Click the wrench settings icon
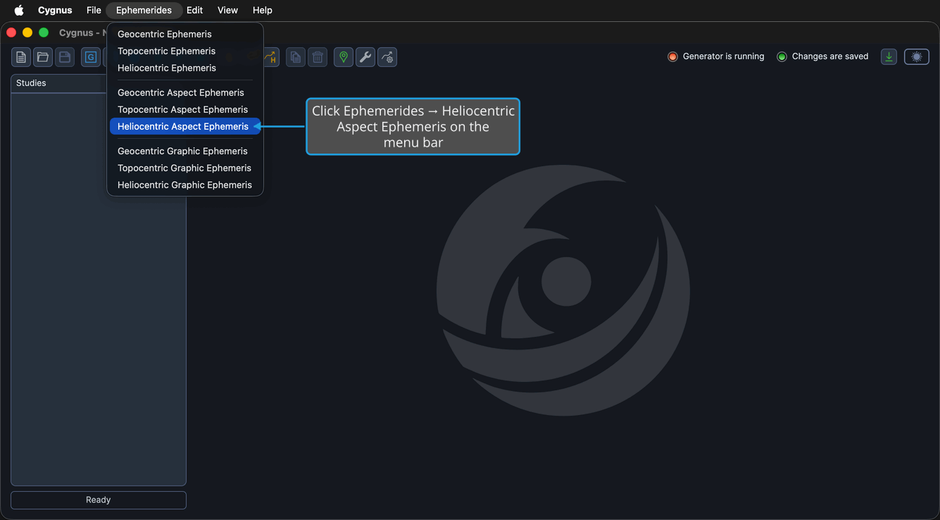This screenshot has width=940, height=520. click(365, 57)
